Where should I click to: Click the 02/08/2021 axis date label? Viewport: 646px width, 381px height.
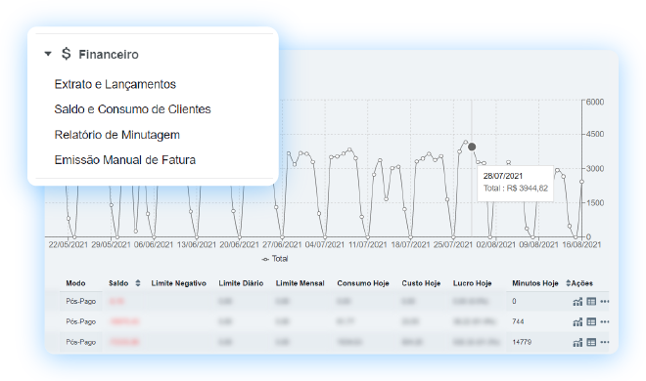496,244
